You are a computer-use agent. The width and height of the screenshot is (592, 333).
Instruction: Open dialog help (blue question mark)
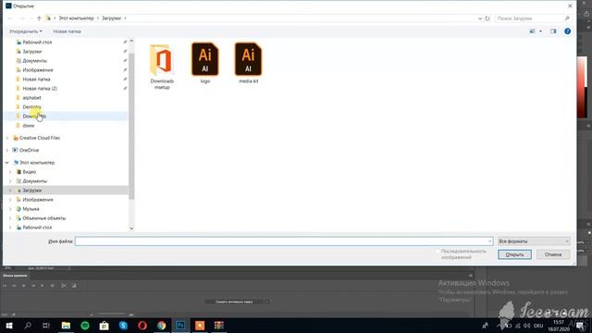(567, 31)
